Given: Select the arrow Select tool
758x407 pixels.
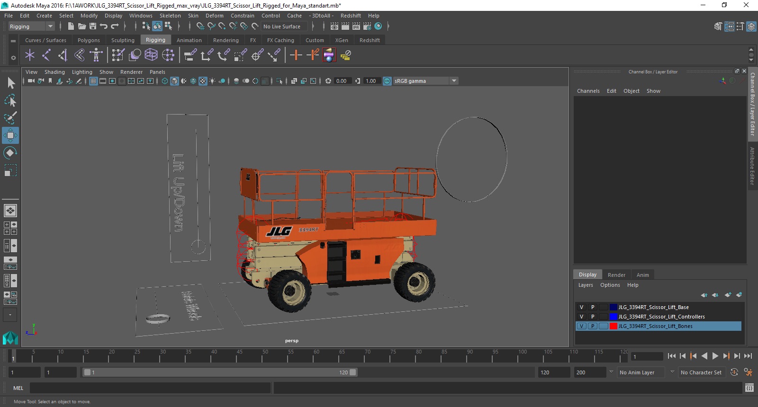Looking at the screenshot, I should (10, 83).
